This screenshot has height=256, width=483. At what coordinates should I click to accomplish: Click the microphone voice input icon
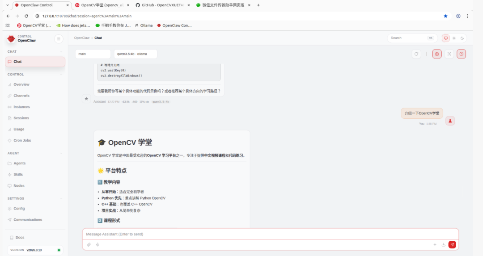point(97,245)
